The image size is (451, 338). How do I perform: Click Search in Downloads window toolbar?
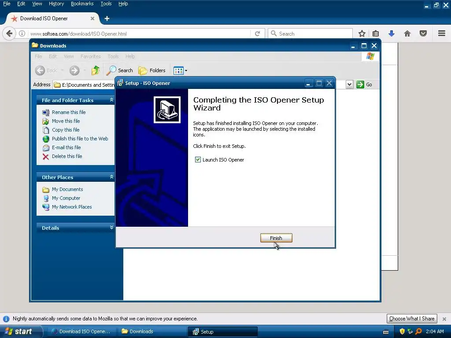(120, 70)
